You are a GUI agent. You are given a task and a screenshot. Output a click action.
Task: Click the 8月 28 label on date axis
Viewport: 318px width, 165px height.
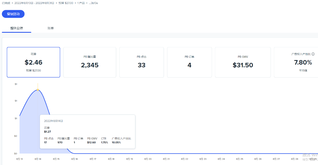[294, 159]
